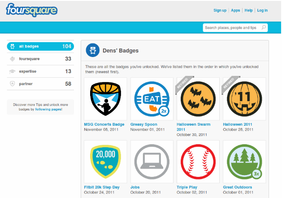Click the expertise graduation cap icon
The height and width of the screenshot is (198, 282).
tap(13, 71)
